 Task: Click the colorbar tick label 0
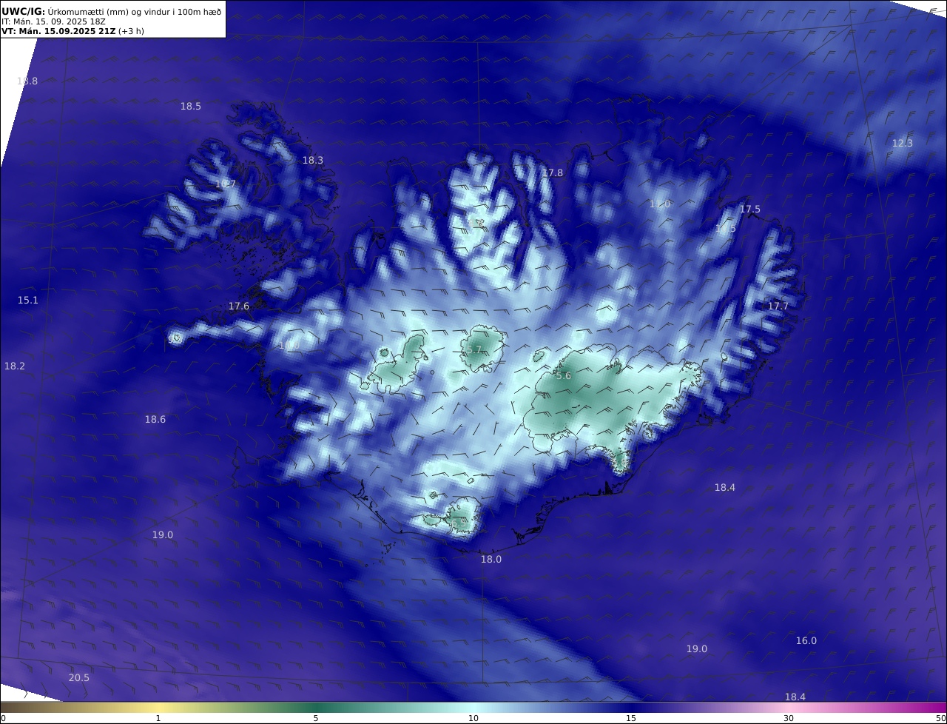(3, 719)
